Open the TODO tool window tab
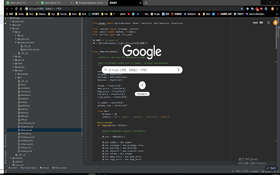 [x=13, y=168]
